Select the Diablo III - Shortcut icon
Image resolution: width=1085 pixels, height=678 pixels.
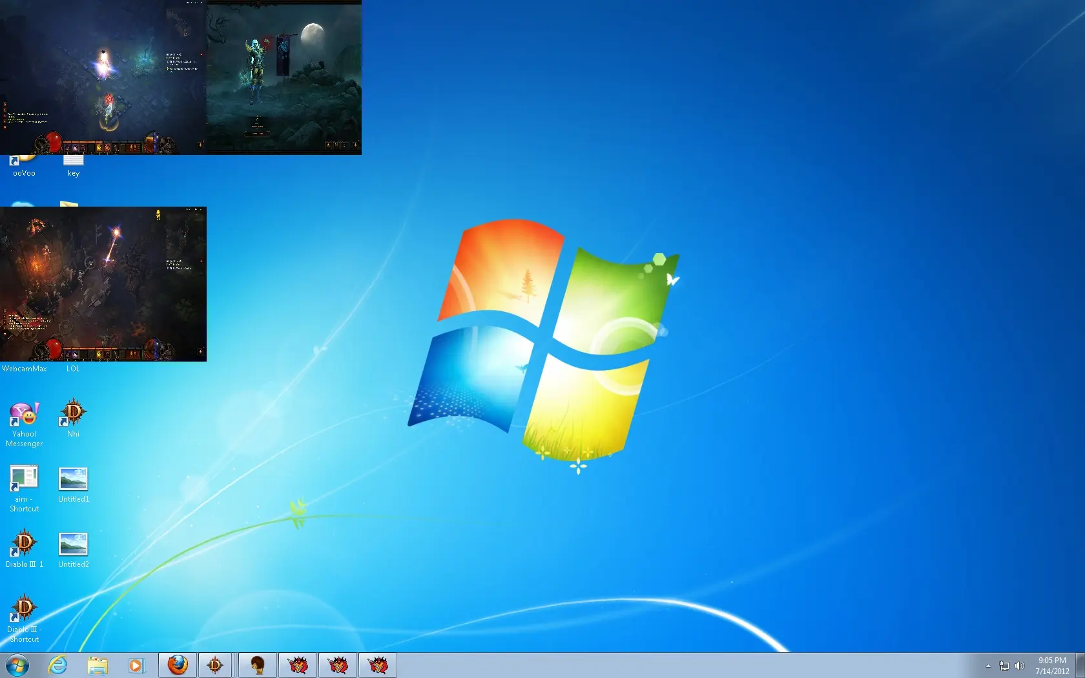pyautogui.click(x=25, y=619)
